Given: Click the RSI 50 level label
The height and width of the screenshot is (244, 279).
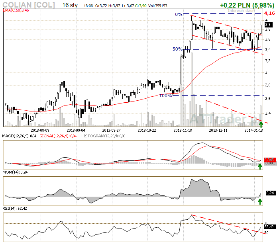Looking at the screenshot, I should (266, 232).
